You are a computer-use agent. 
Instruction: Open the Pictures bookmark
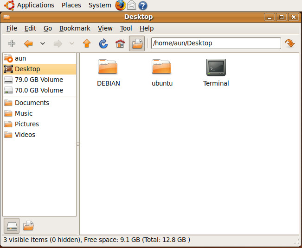39,124
